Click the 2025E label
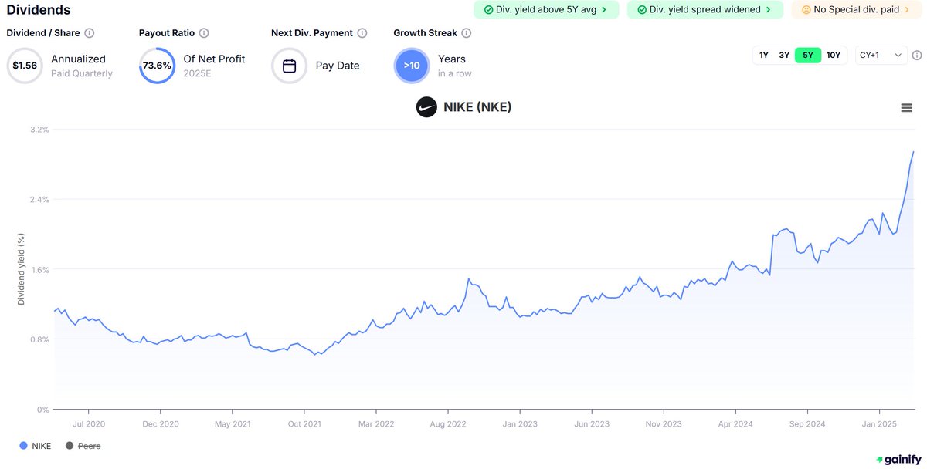Image resolution: width=927 pixels, height=469 pixels. click(196, 73)
